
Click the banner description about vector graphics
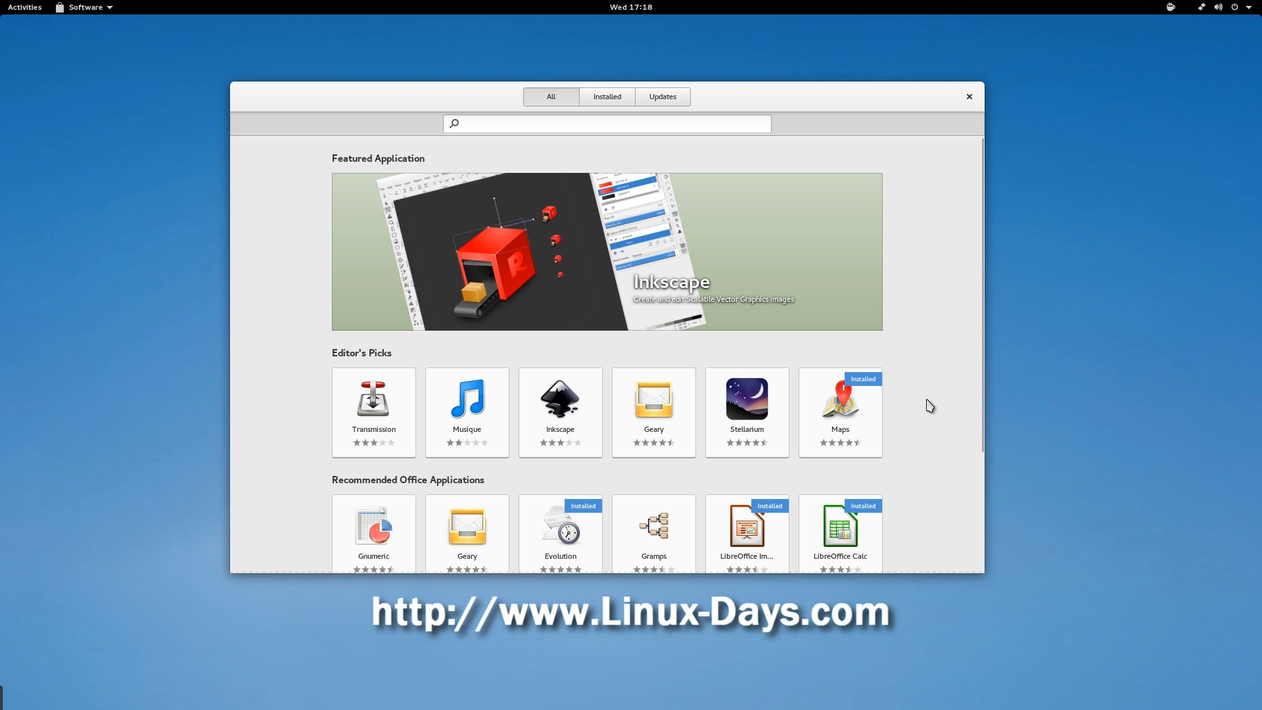tap(713, 300)
